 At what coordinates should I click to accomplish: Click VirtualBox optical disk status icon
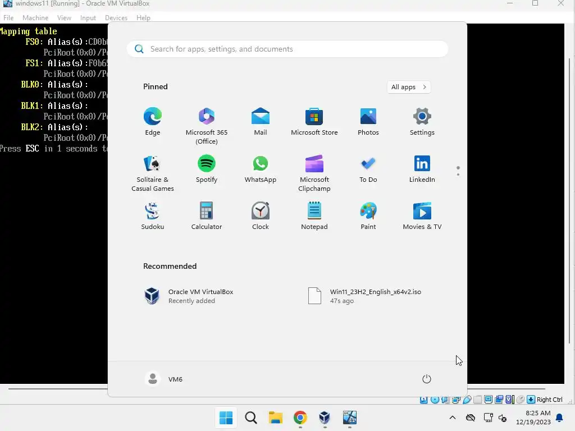click(435, 400)
